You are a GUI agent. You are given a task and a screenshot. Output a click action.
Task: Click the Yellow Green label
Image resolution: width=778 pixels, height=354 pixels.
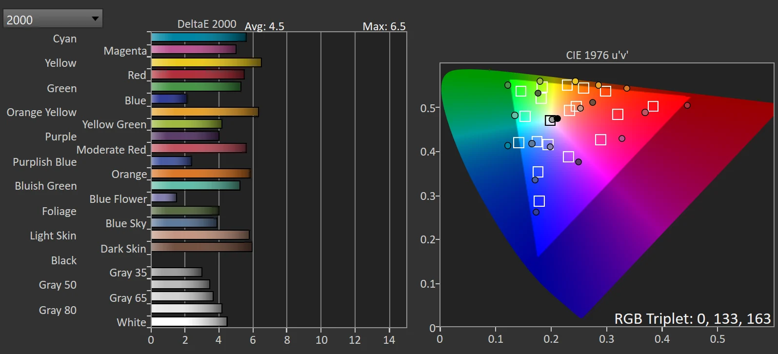point(114,124)
